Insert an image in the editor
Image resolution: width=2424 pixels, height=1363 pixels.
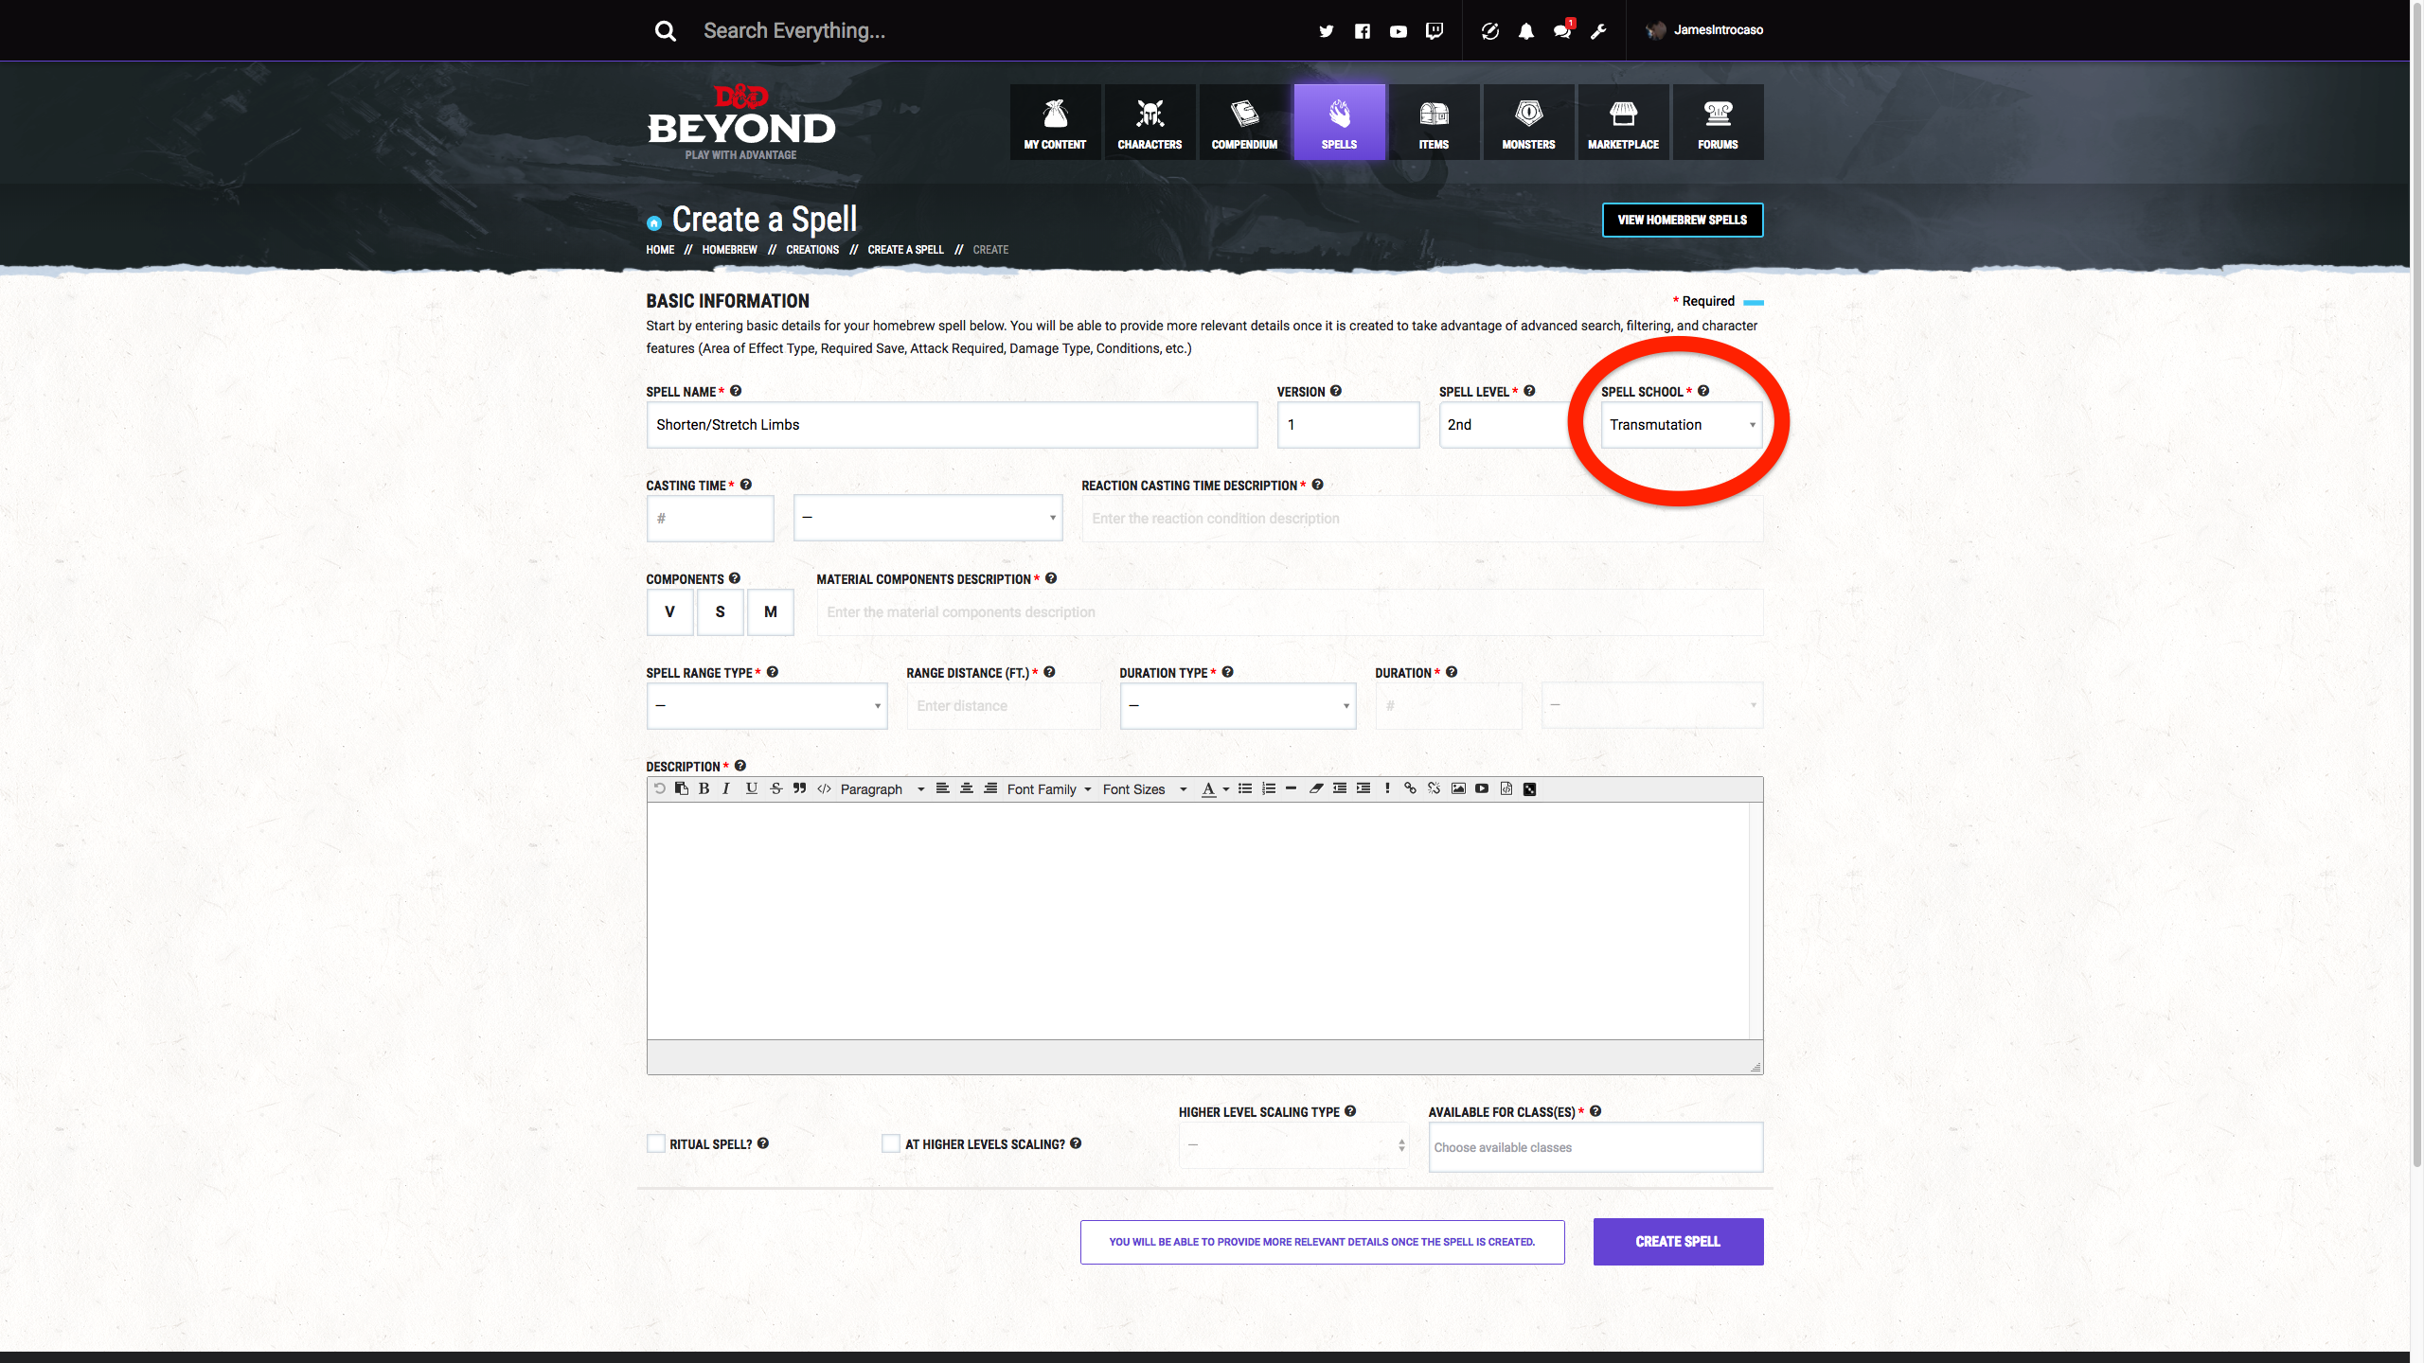[1458, 788]
